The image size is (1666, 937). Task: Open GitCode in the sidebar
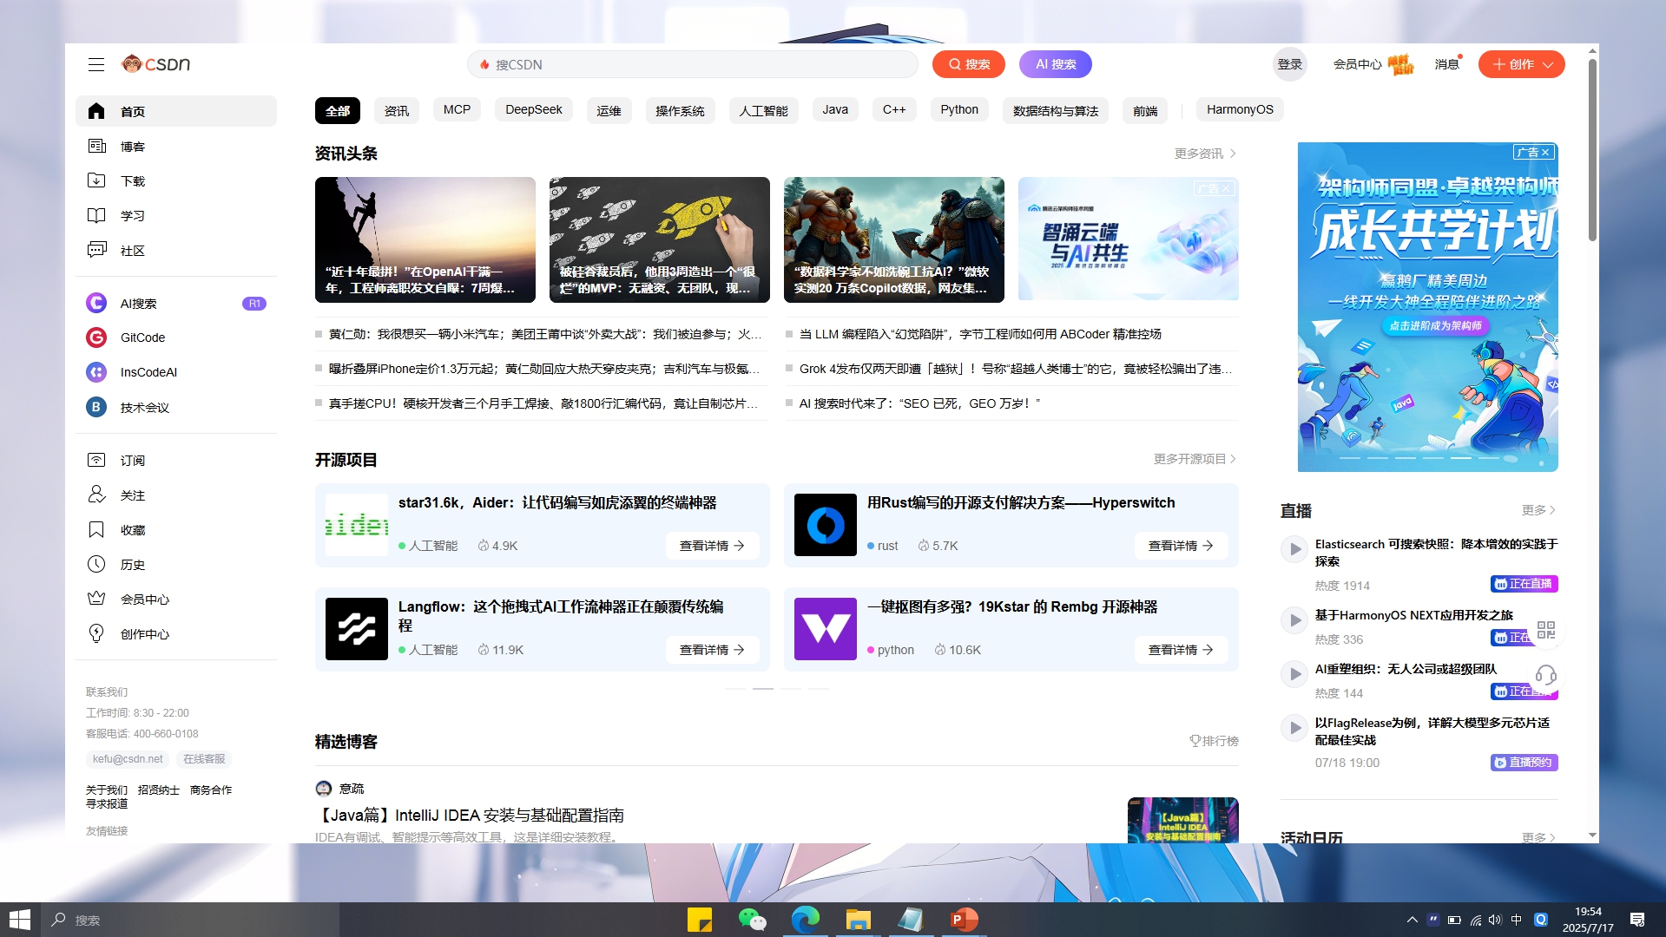tap(176, 337)
